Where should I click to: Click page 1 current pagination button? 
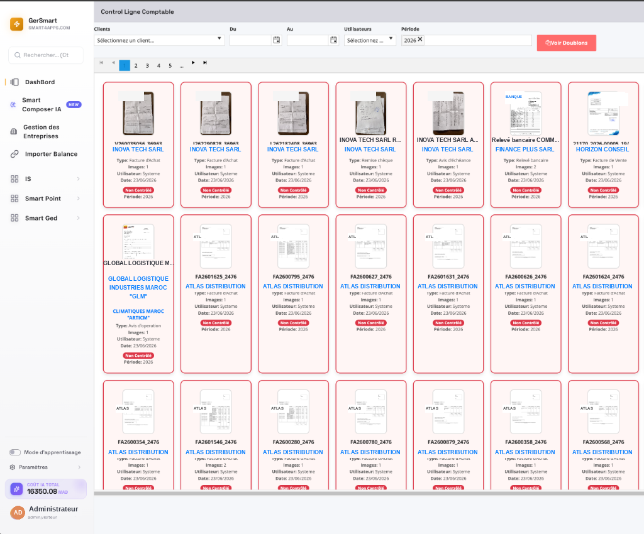point(125,65)
